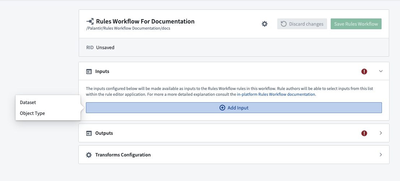Click the red error icon on Inputs
This screenshot has width=400, height=181.
click(364, 72)
